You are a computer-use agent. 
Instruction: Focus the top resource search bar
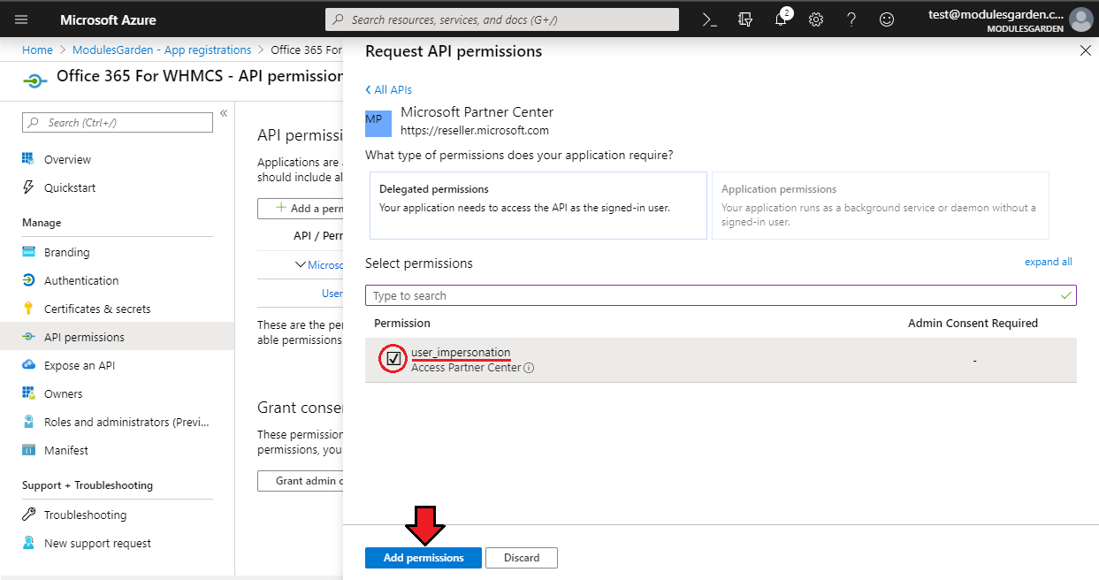point(502,19)
